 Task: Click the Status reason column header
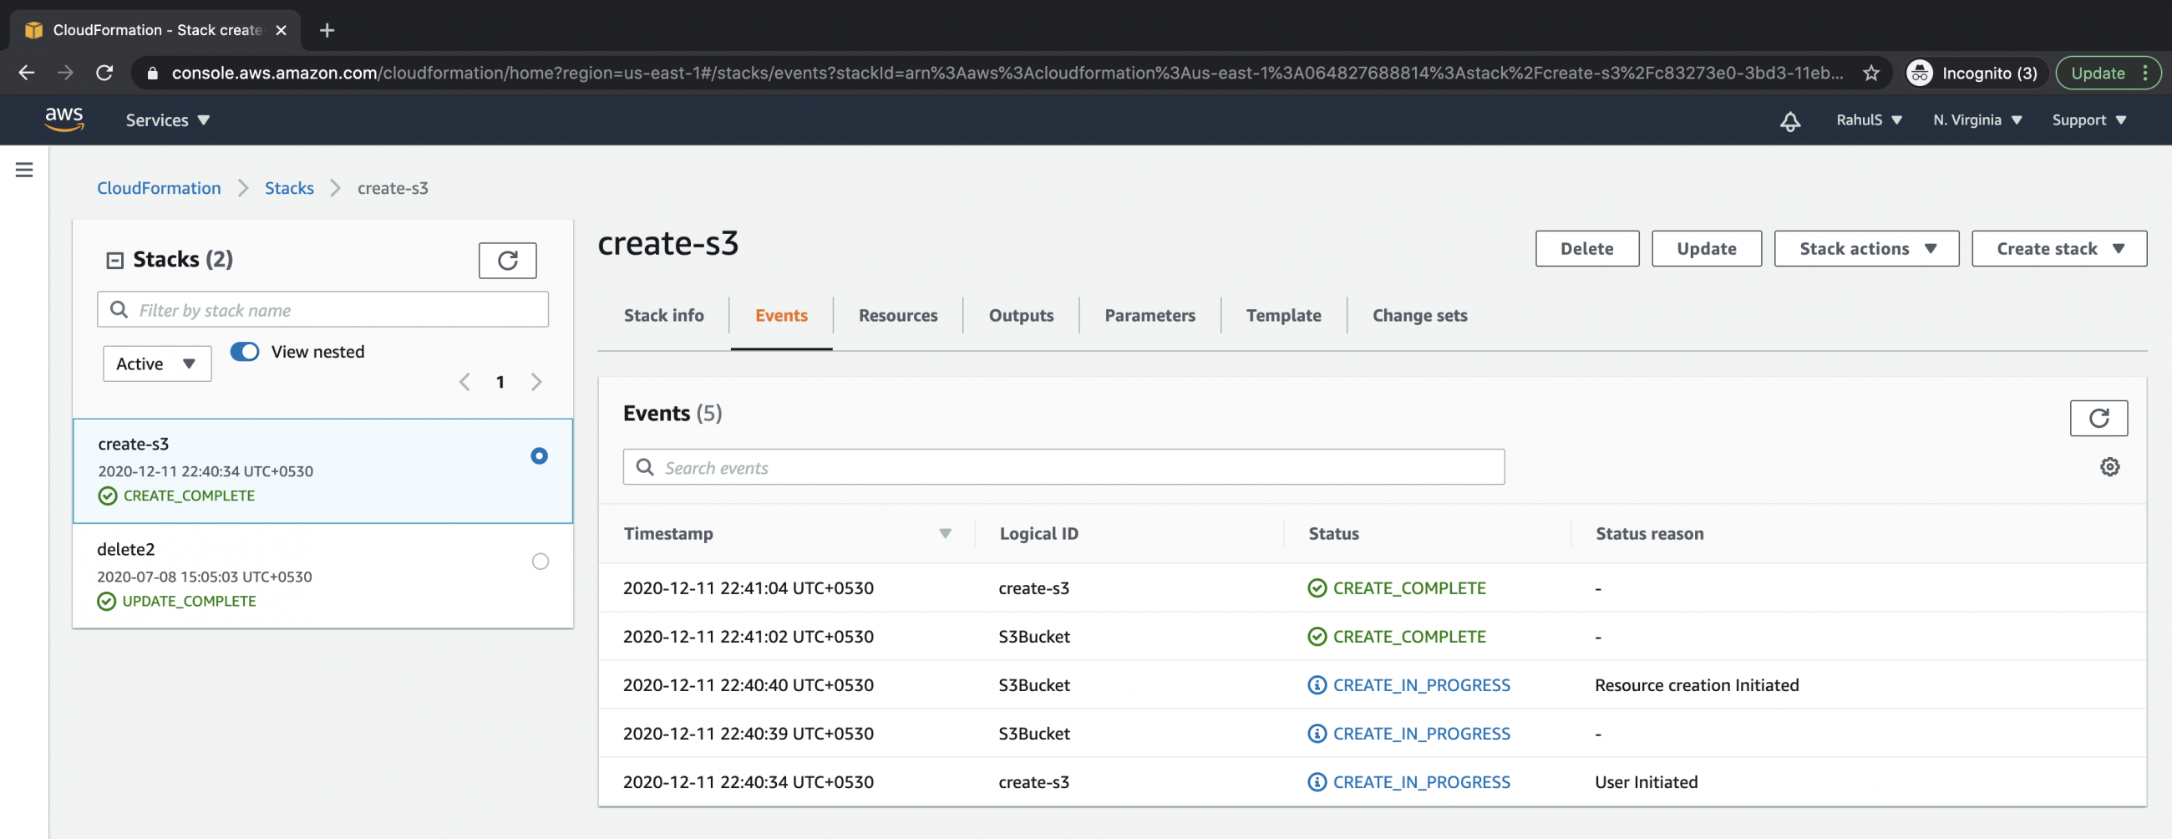tap(1649, 533)
